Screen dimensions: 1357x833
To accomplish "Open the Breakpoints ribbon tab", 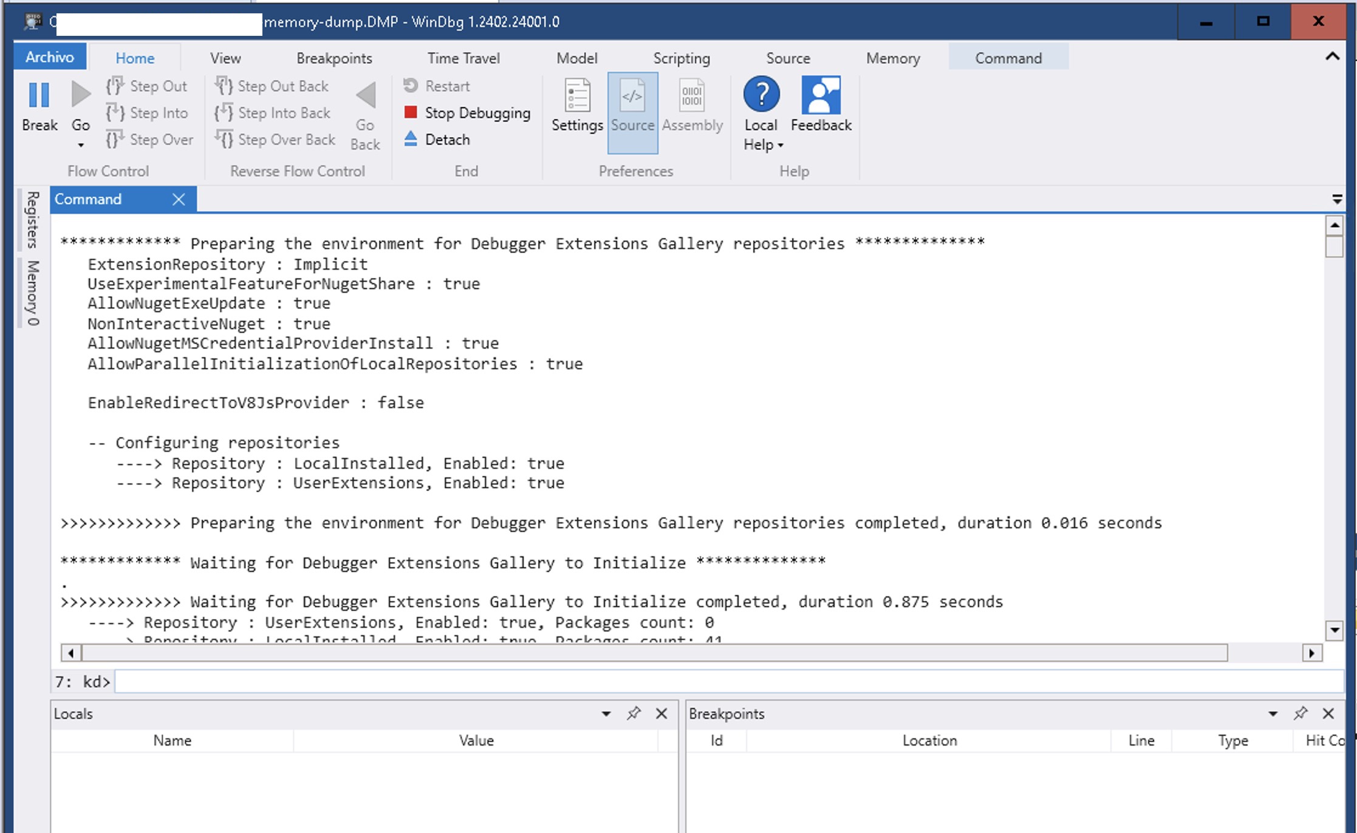I will (x=334, y=58).
